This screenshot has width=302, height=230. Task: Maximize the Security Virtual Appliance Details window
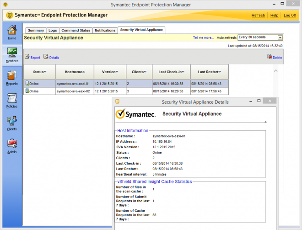(x=259, y=101)
